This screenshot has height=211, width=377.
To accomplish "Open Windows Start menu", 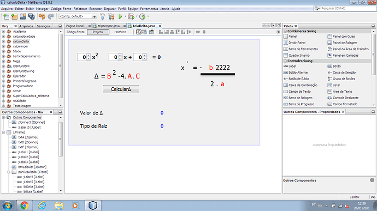I will [7, 206].
